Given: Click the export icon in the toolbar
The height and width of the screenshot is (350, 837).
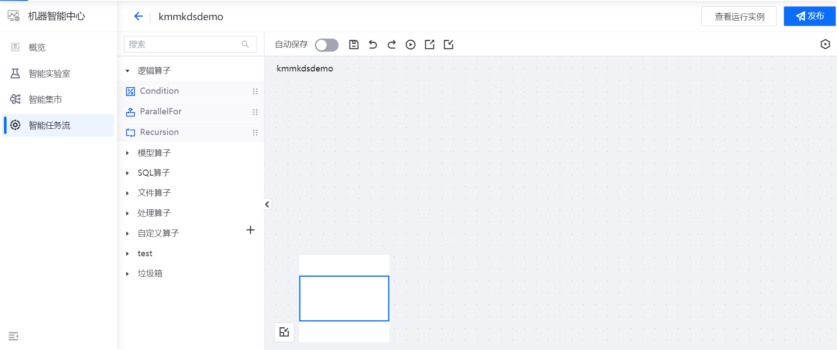Looking at the screenshot, I should pyautogui.click(x=430, y=44).
